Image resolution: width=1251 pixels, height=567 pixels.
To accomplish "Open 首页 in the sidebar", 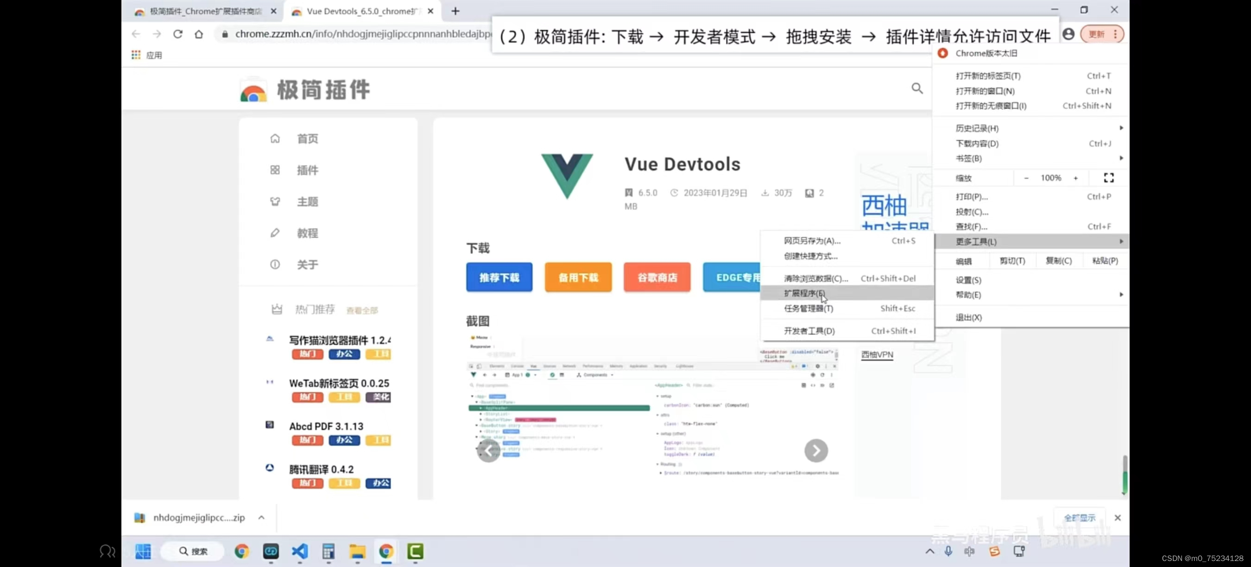I will click(307, 139).
